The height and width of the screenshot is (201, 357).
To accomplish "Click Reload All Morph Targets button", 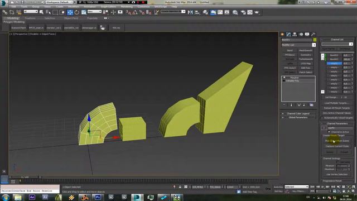I will click(x=337, y=108).
